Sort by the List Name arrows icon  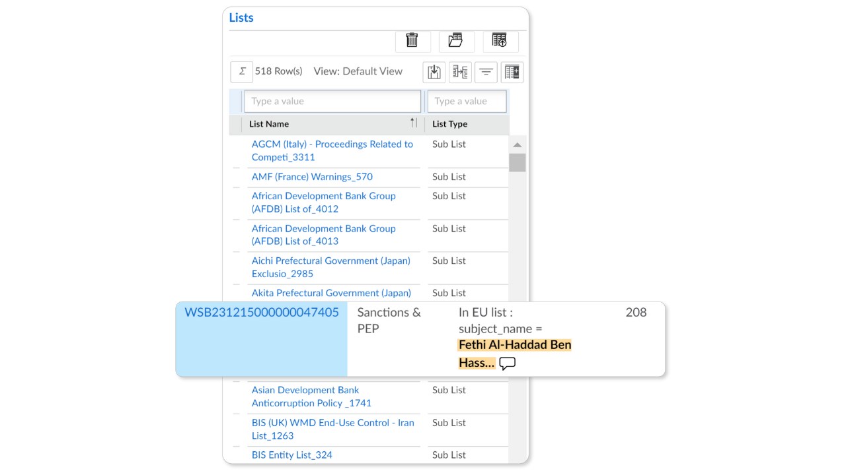414,123
